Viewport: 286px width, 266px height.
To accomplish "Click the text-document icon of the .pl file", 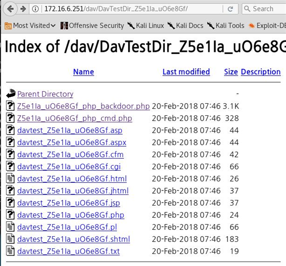I will (x=10, y=227).
